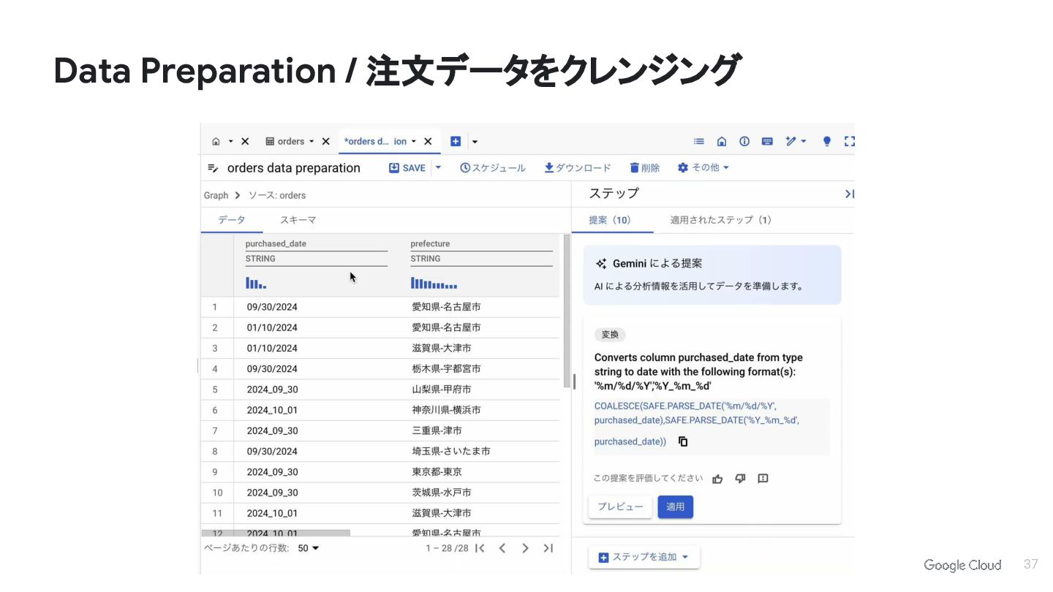1053x592 pixels.
Task: Open the その他 menu
Action: click(x=703, y=168)
